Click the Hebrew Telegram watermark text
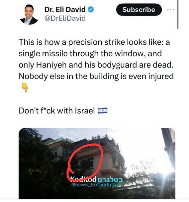189x202 pixels. tap(111, 180)
